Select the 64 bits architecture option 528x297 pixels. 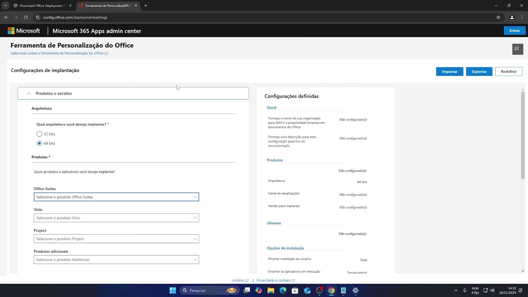pyautogui.click(x=39, y=143)
